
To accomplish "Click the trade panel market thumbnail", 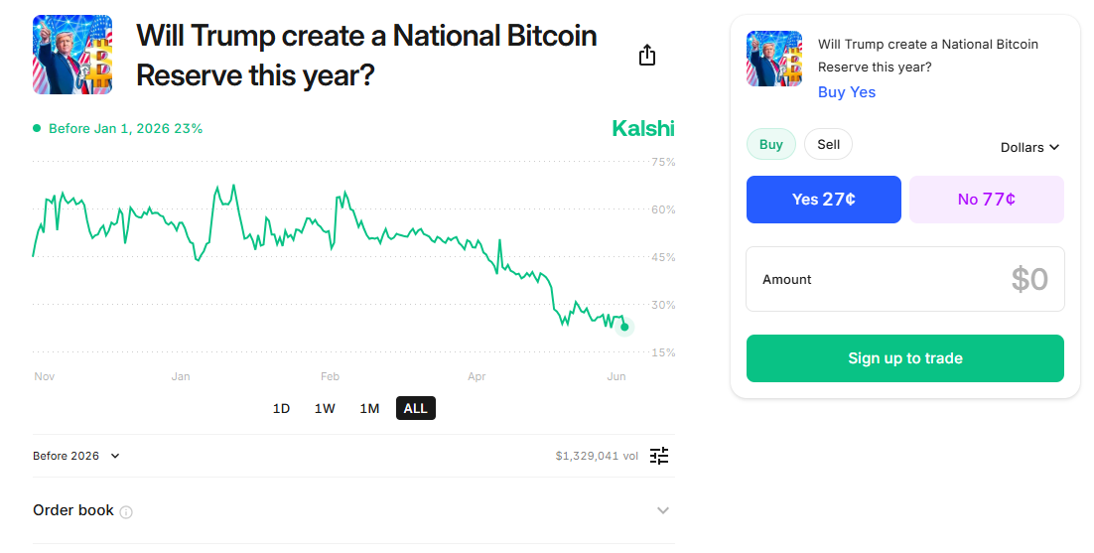I will pyautogui.click(x=773, y=59).
